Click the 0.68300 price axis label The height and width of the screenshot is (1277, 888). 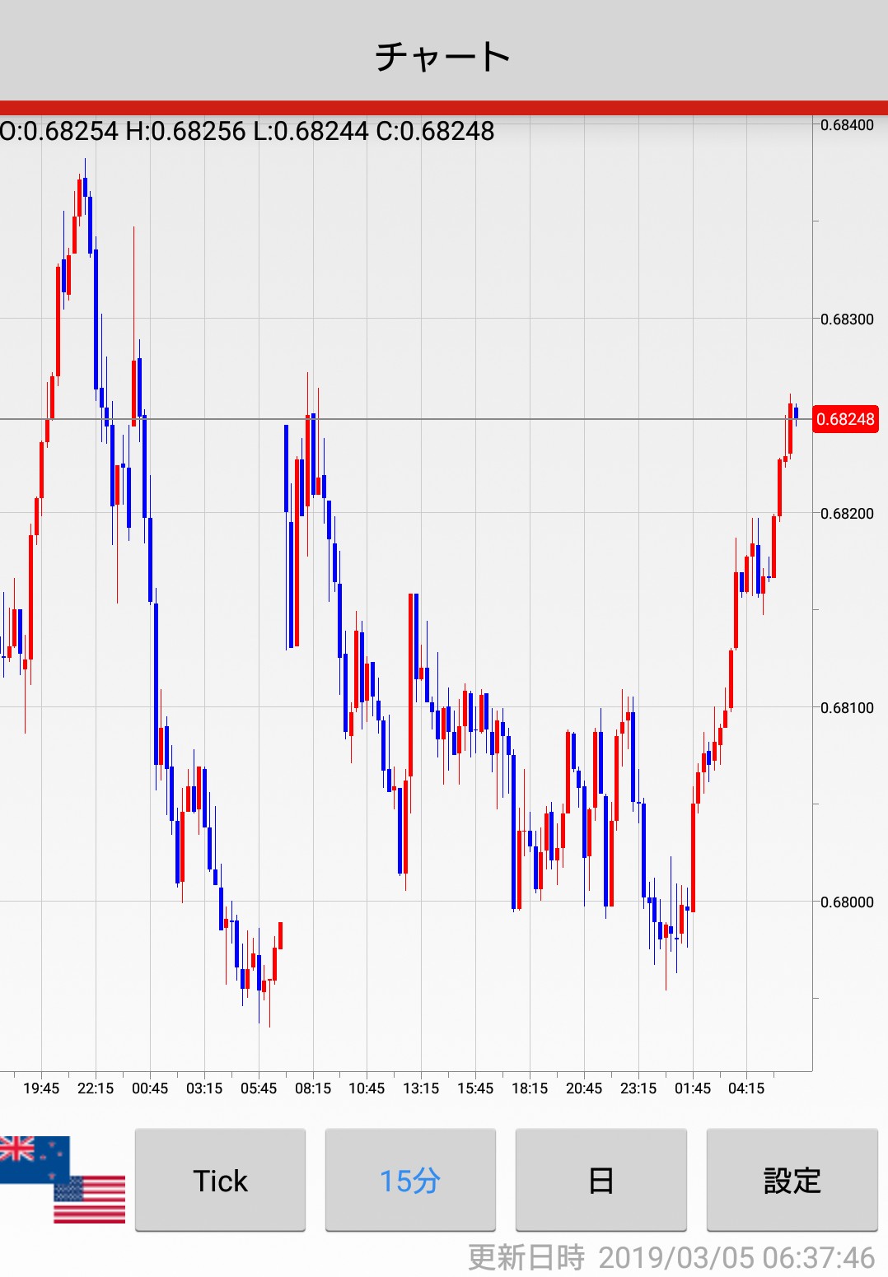pyautogui.click(x=847, y=319)
